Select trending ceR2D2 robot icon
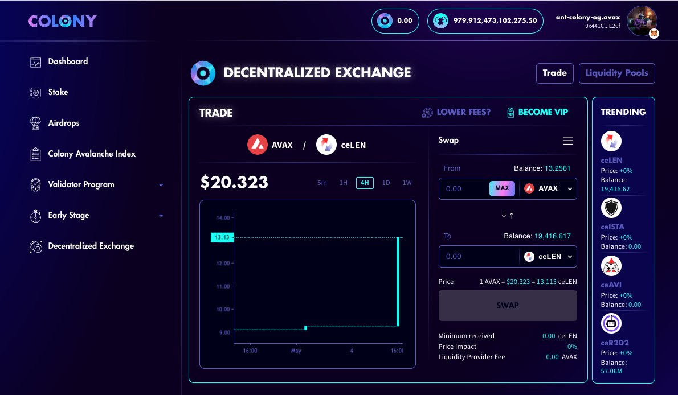Viewport: 678px width, 395px height. pyautogui.click(x=611, y=323)
